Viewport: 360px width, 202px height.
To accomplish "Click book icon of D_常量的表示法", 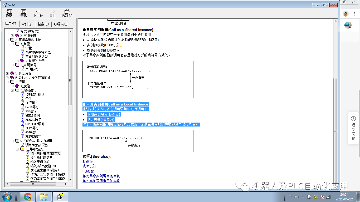I will (22, 61).
